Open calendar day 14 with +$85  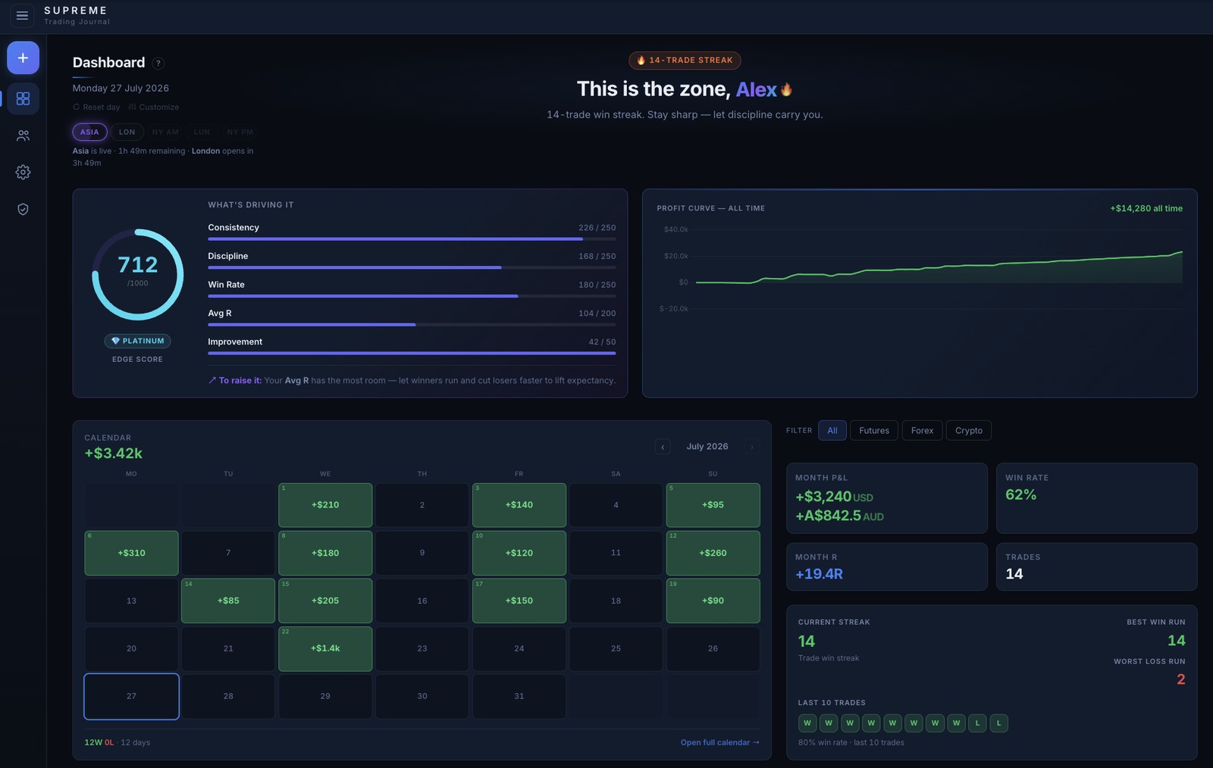[228, 601]
